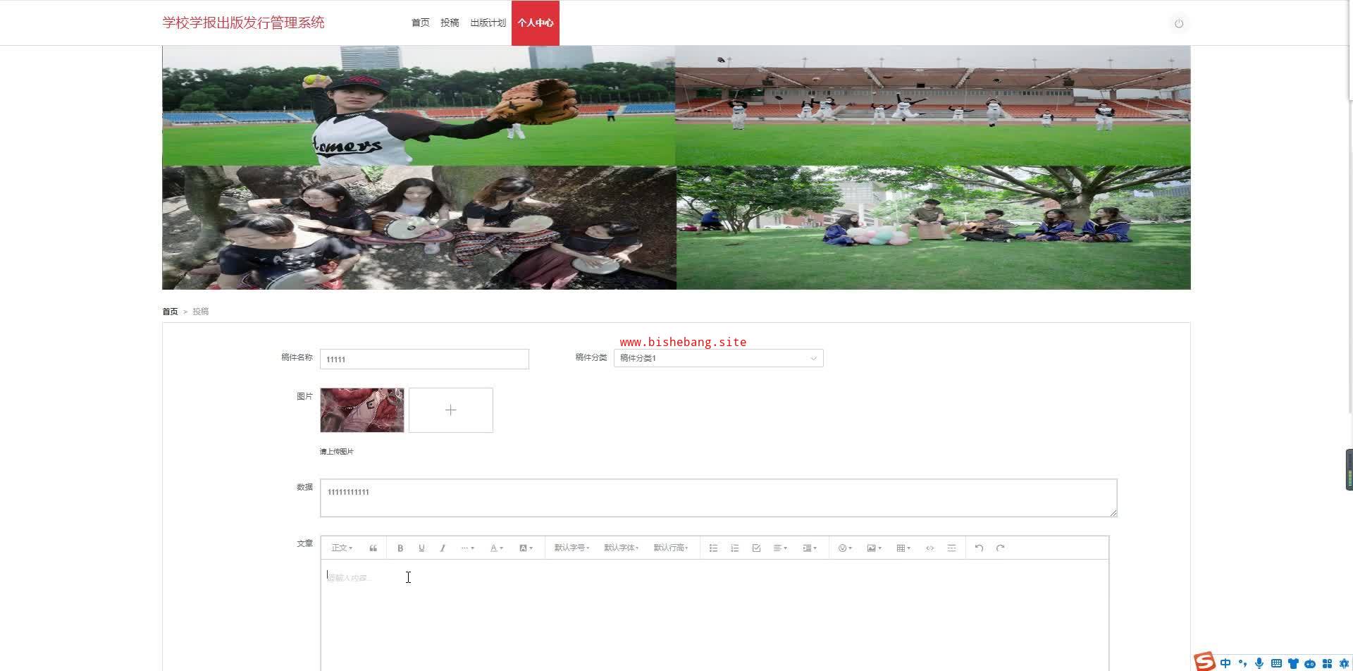Open the background color dropdown

tap(526, 548)
